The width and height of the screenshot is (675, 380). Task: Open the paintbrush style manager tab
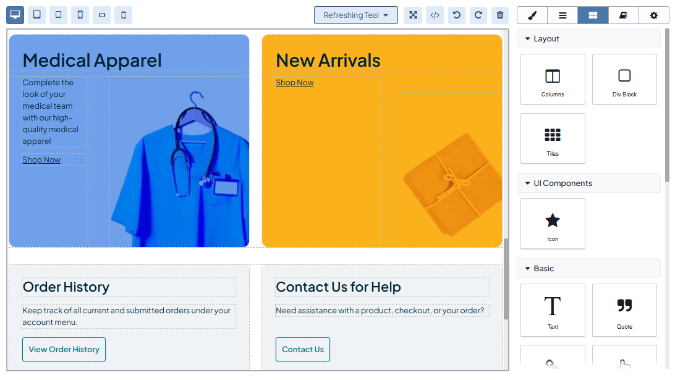(x=532, y=15)
